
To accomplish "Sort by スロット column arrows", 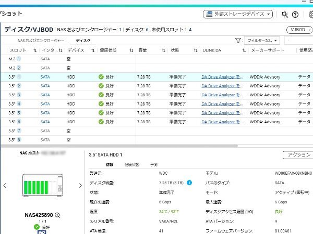I will (x=35, y=50).
